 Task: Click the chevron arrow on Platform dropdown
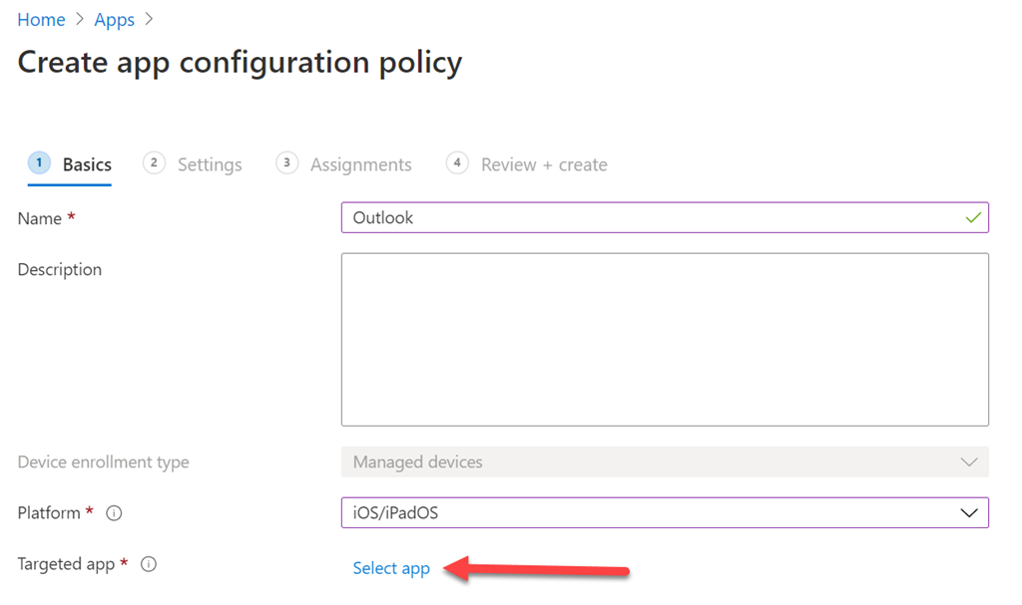pyautogui.click(x=968, y=512)
